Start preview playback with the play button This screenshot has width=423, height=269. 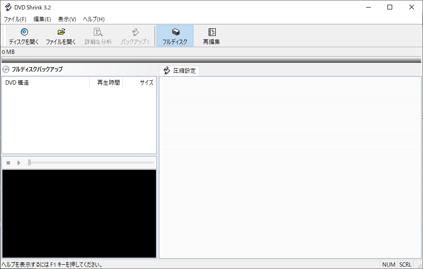(18, 163)
